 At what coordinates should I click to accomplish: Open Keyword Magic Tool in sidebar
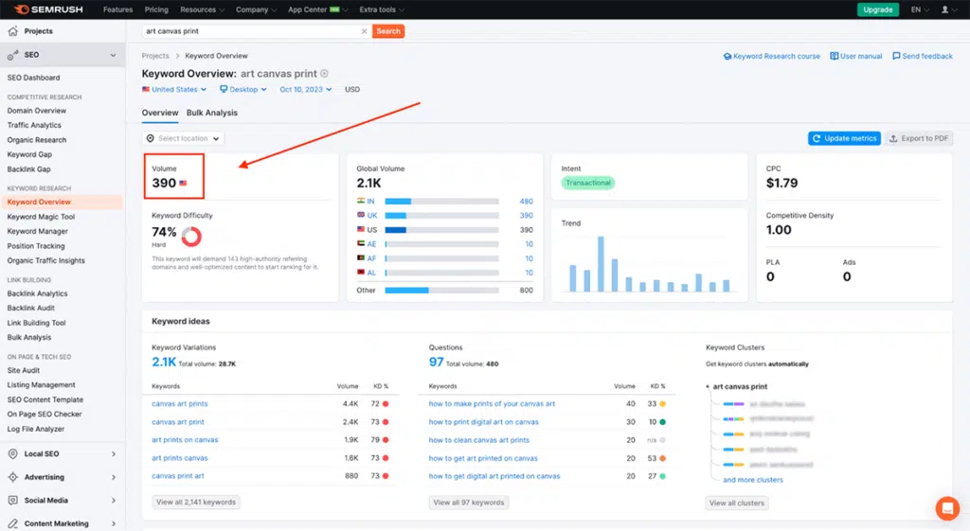pyautogui.click(x=41, y=217)
